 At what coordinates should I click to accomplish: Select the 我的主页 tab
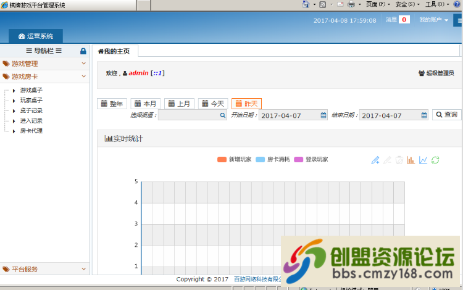point(115,51)
